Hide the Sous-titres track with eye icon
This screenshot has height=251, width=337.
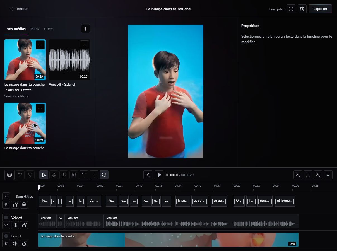click(x=6, y=205)
